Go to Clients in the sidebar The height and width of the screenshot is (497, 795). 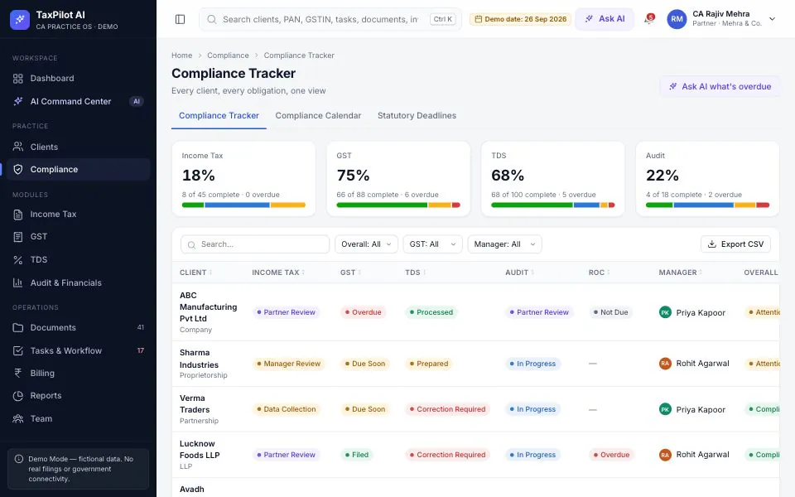(x=78, y=147)
